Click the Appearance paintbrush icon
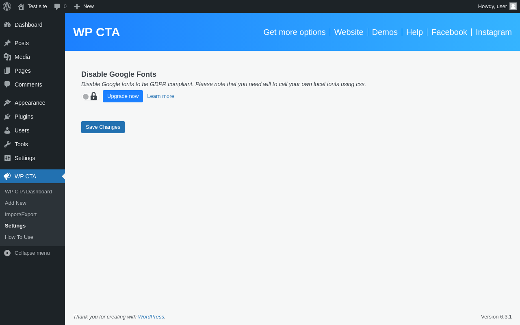 [x=7, y=103]
